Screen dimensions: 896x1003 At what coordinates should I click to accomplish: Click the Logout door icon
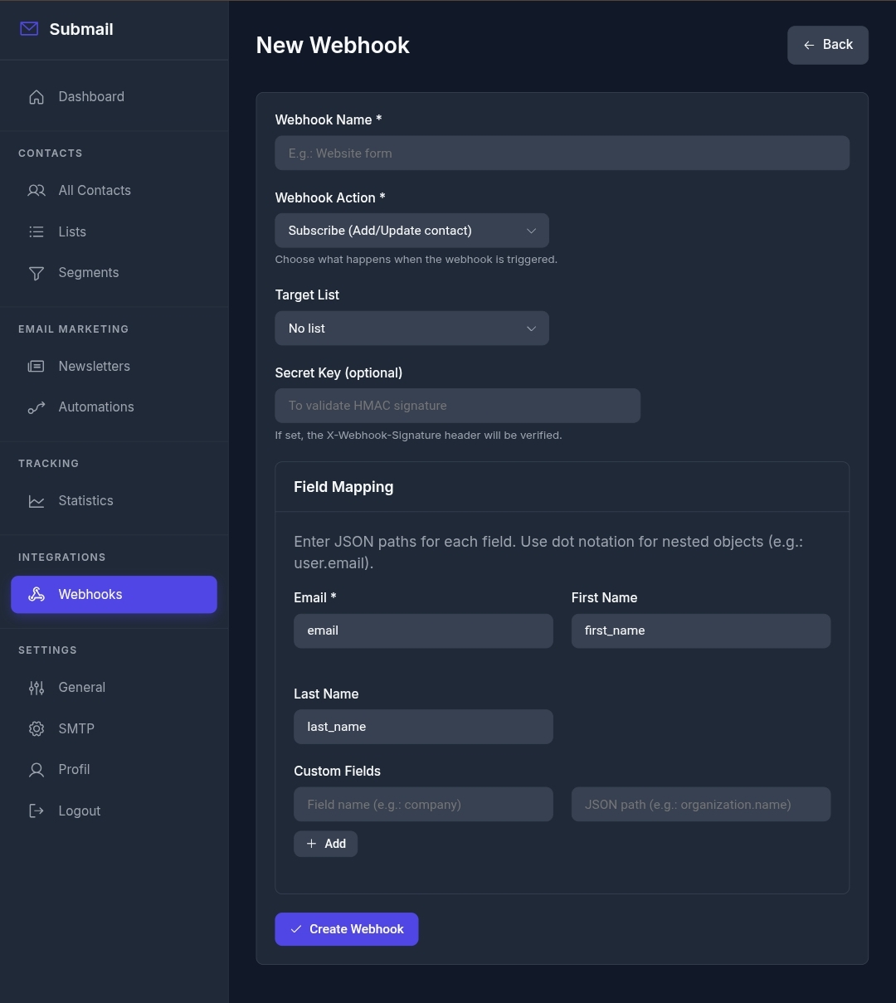[37, 811]
